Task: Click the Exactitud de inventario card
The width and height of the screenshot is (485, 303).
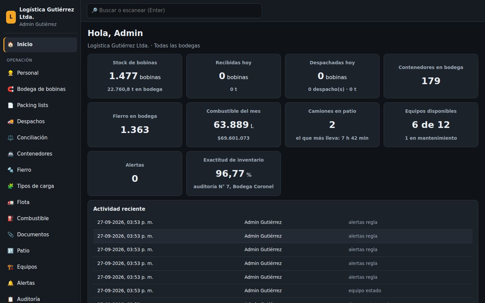Action: pyautogui.click(x=233, y=173)
